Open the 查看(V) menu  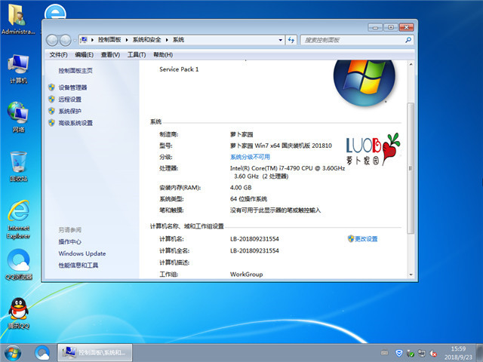pyautogui.click(x=110, y=54)
